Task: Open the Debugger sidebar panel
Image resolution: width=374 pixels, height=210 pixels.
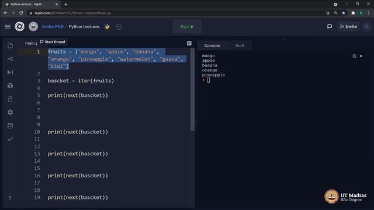Action: click(10, 72)
